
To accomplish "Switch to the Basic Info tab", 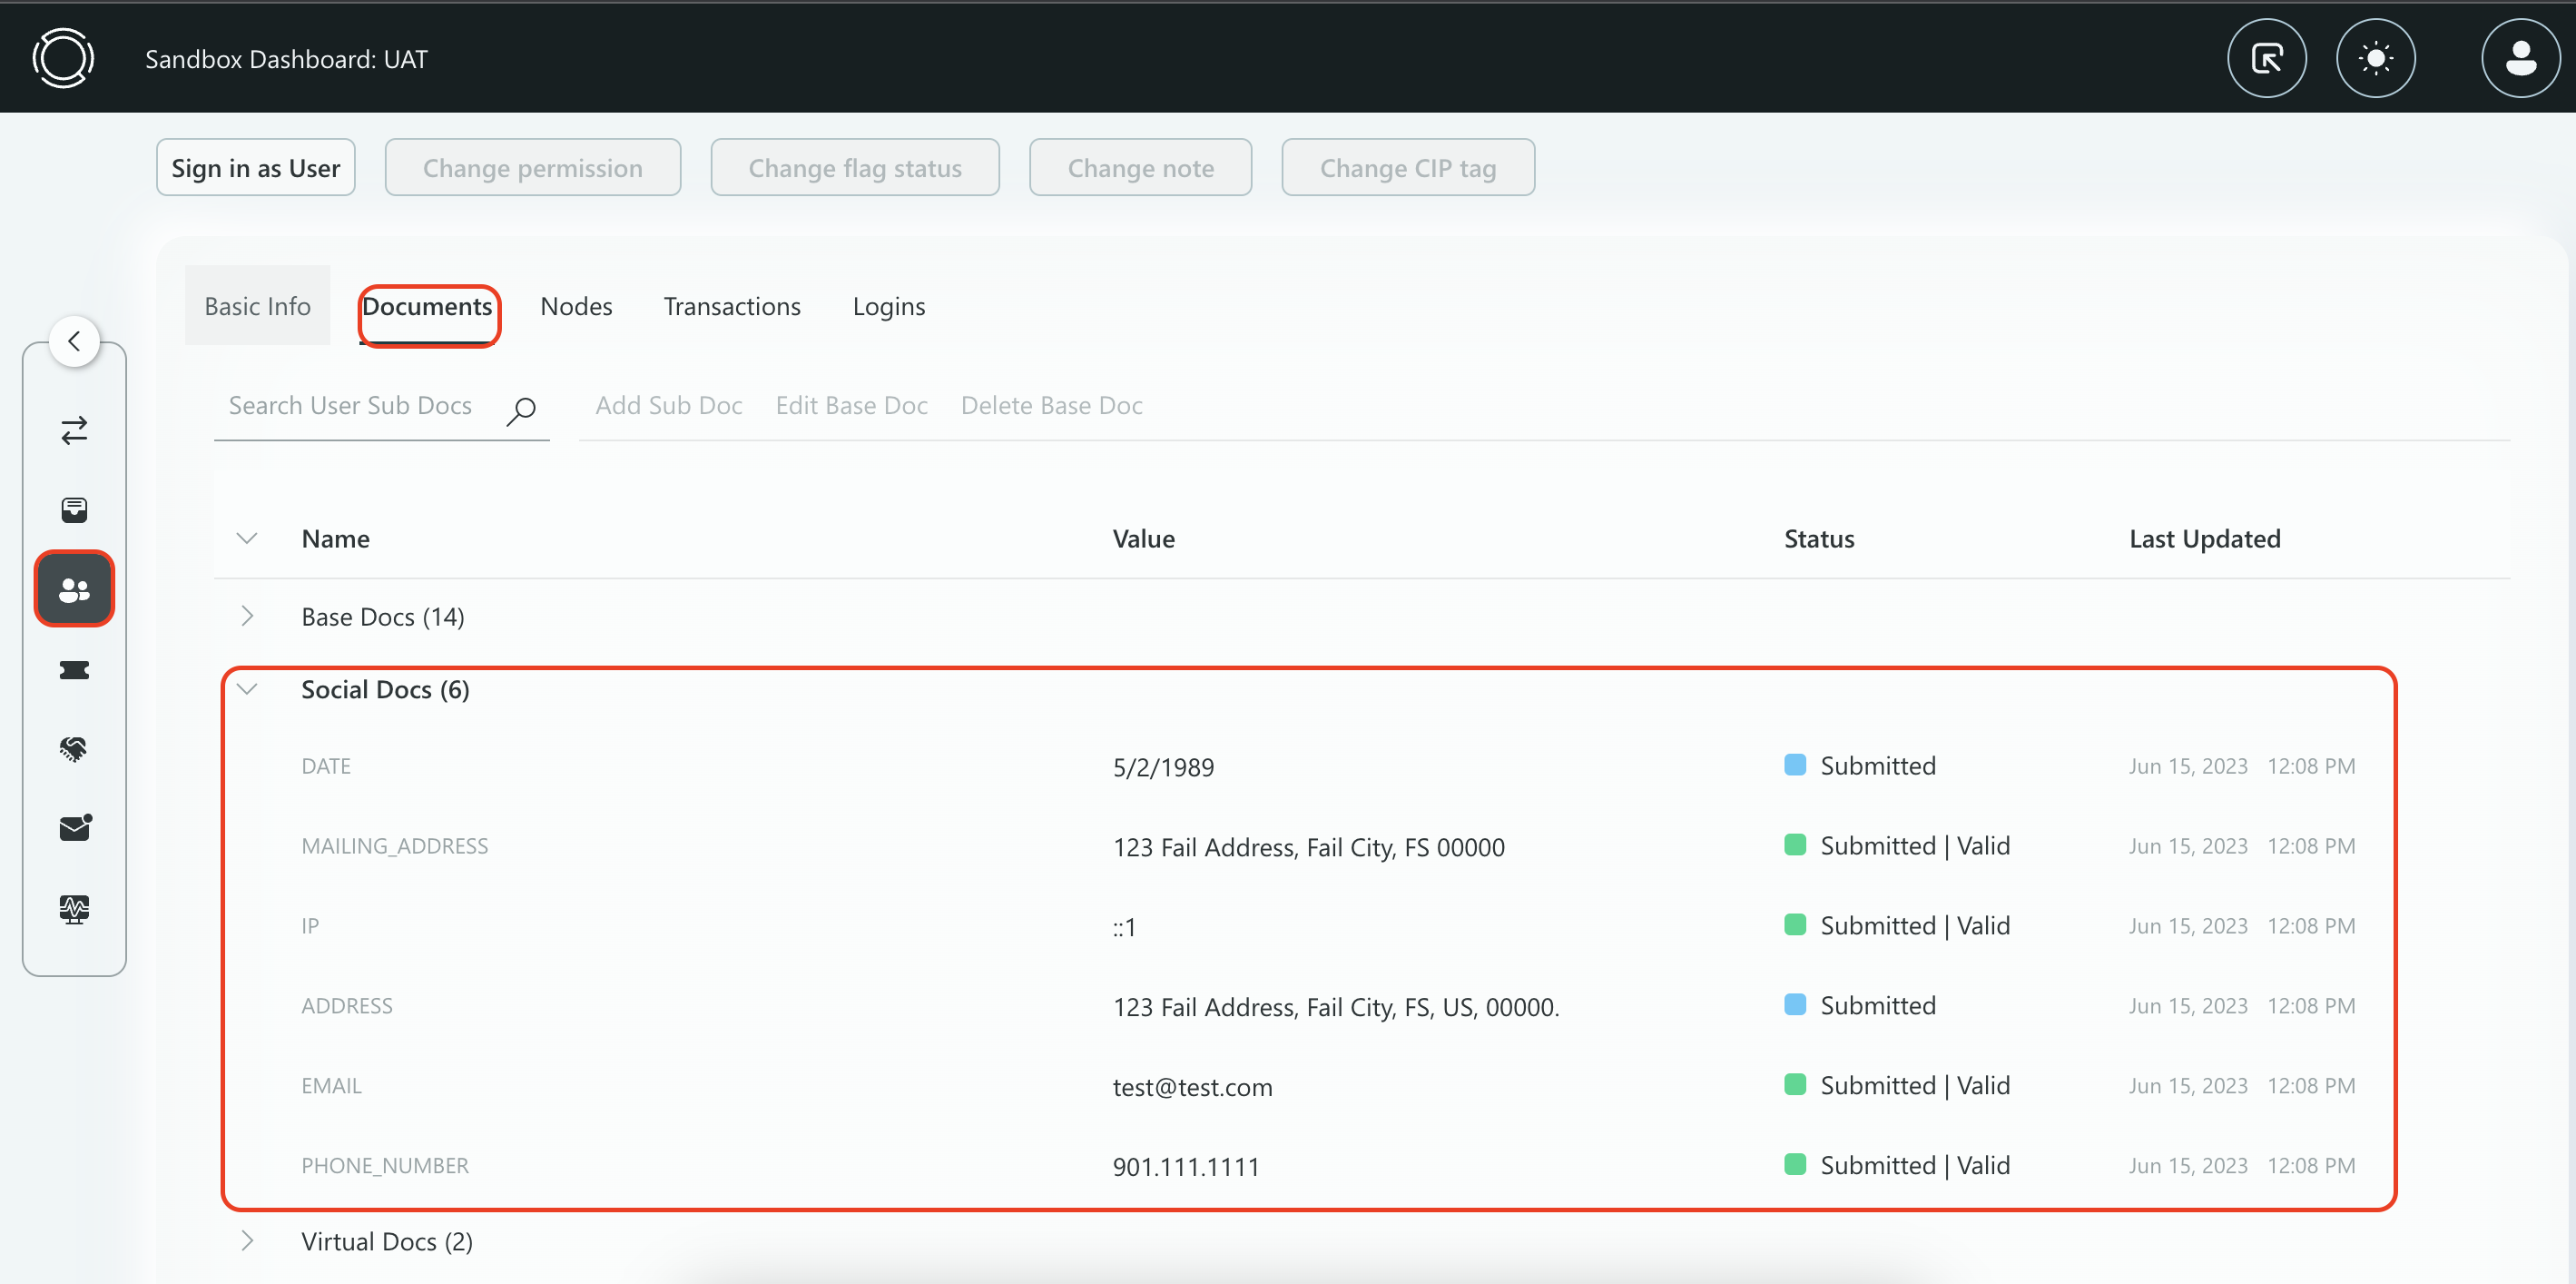I will tap(257, 305).
